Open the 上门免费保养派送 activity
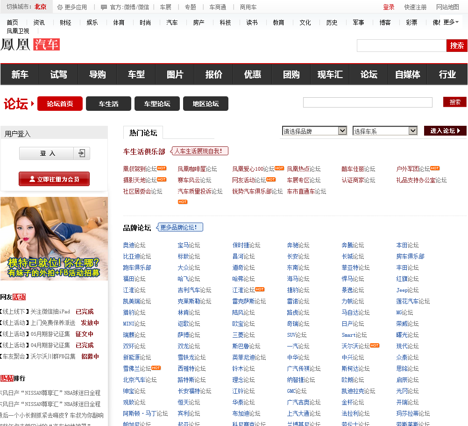The image size is (468, 426). coord(53,323)
